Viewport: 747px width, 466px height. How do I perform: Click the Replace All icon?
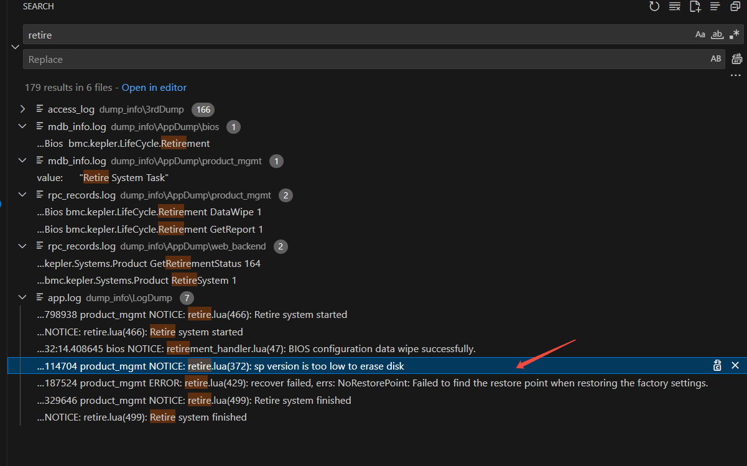[737, 59]
